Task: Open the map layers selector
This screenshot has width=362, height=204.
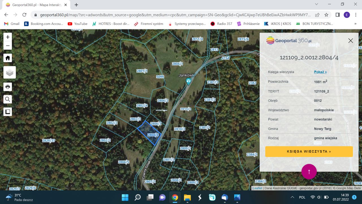Action: [10, 73]
